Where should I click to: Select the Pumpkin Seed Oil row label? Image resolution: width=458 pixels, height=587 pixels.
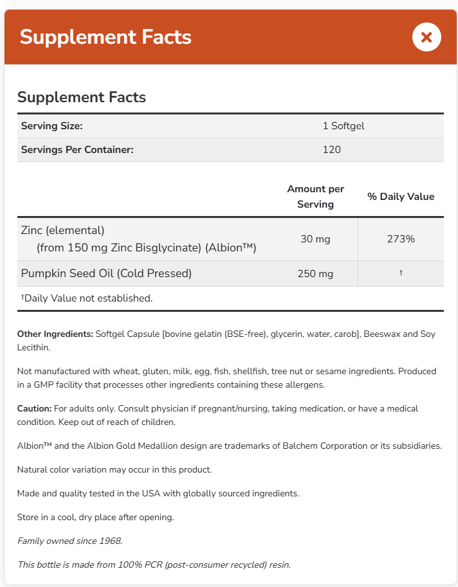(106, 273)
